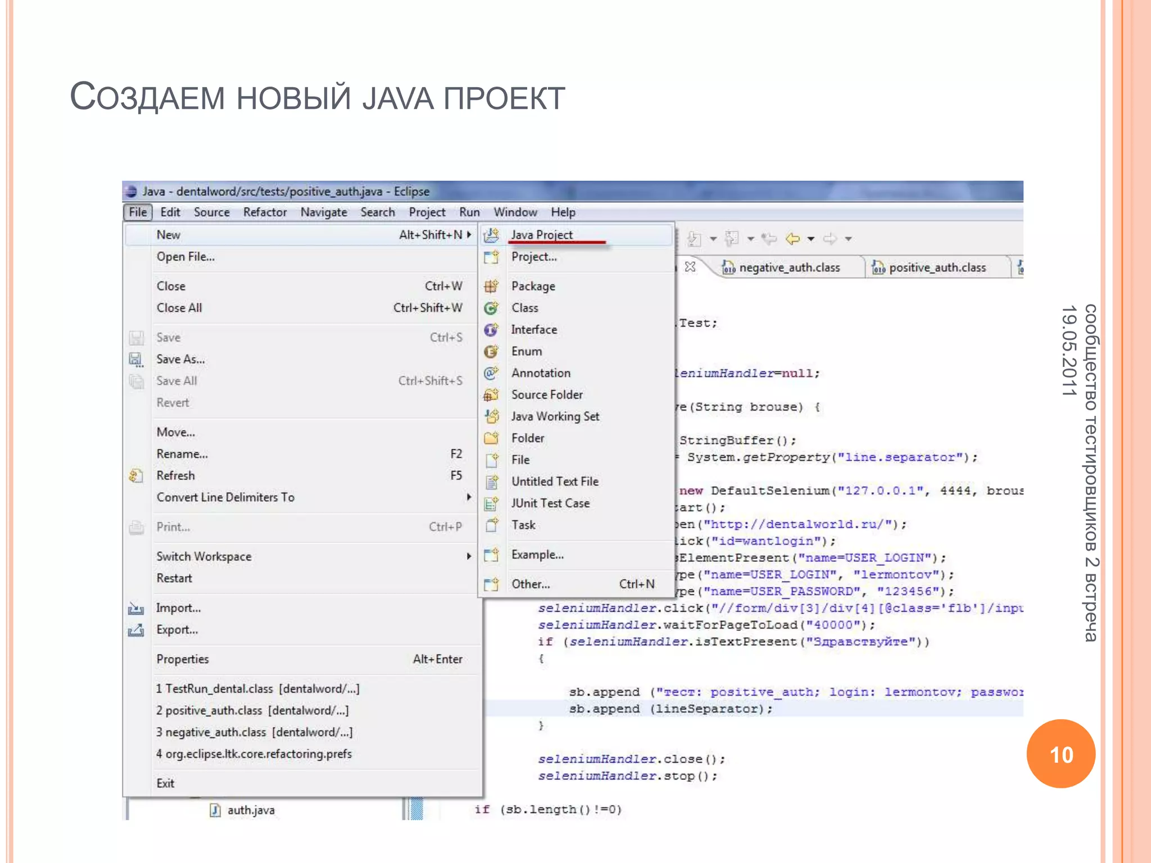The height and width of the screenshot is (863, 1151).
Task: Click the Import icon
Action: point(136,608)
